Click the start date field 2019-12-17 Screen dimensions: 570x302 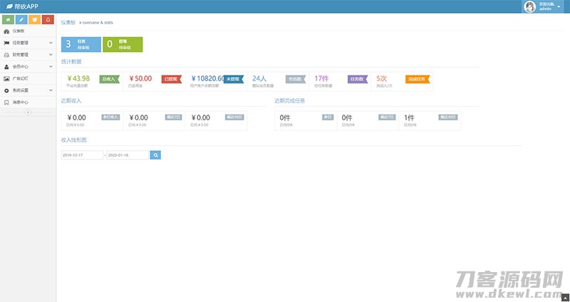[82, 155]
